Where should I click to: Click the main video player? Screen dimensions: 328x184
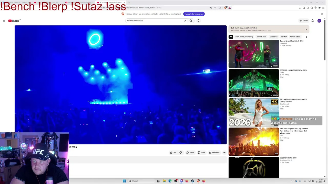pyautogui.click(x=121, y=85)
